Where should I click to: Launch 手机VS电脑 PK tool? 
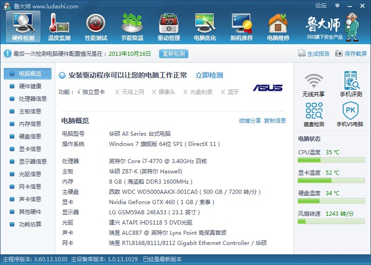[x=350, y=114]
